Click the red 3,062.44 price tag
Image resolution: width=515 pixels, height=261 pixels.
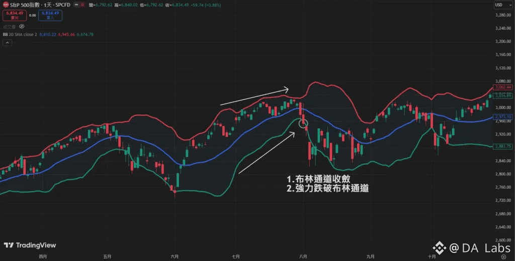coord(503,87)
